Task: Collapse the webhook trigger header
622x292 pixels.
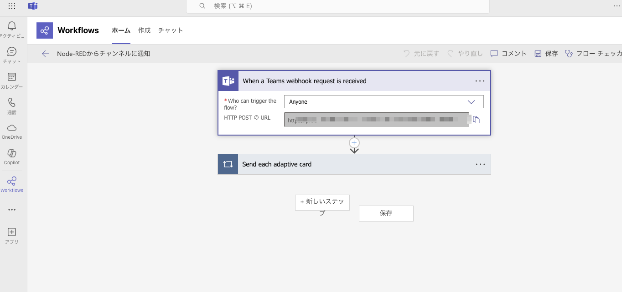Action: coord(354,81)
